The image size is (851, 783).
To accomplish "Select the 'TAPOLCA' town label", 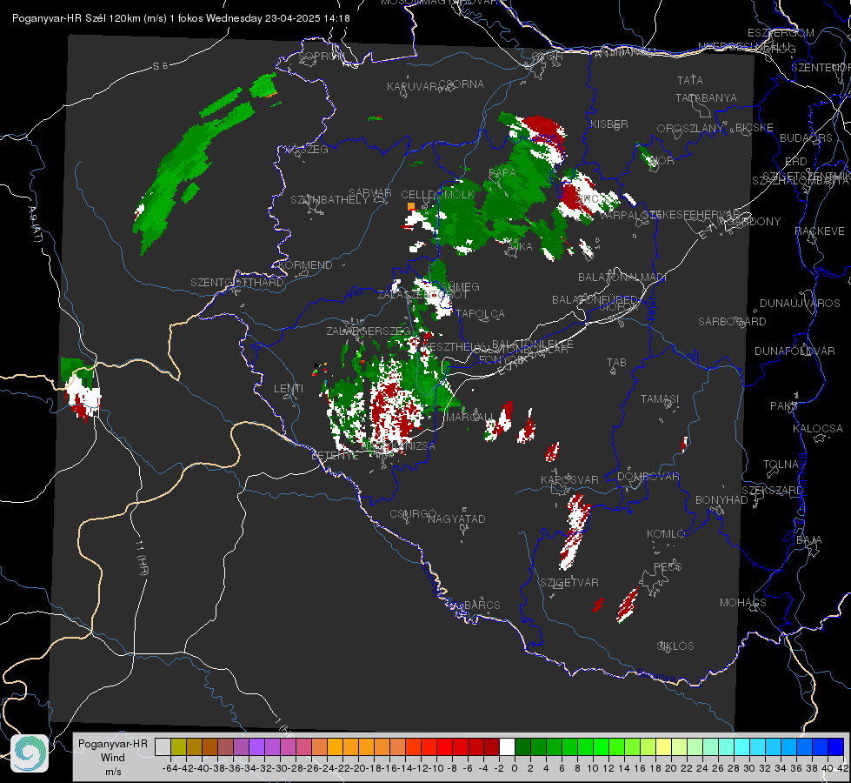I will [481, 314].
